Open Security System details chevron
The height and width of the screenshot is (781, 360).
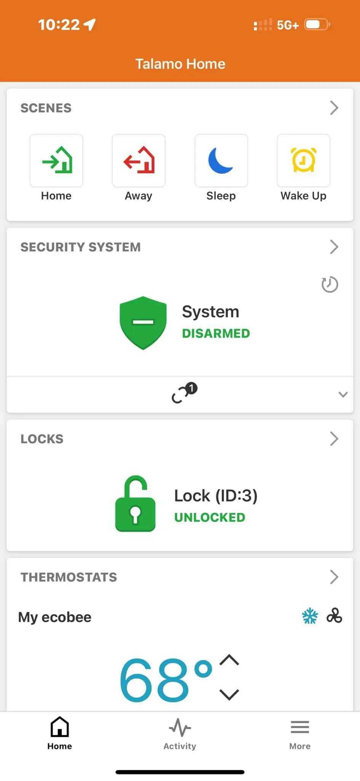pyautogui.click(x=334, y=247)
